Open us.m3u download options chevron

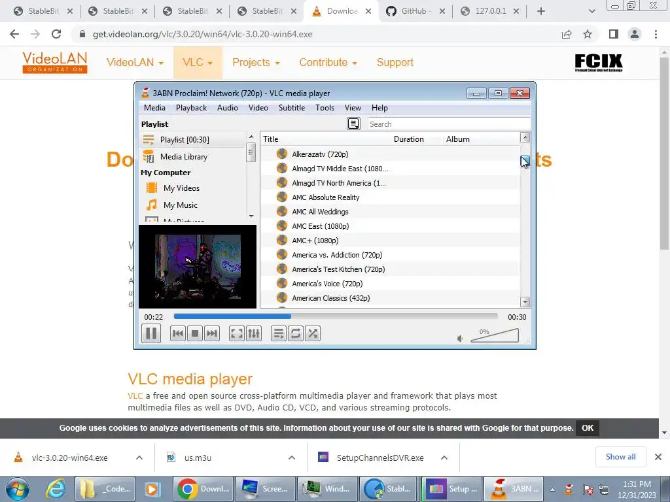tap(292, 458)
